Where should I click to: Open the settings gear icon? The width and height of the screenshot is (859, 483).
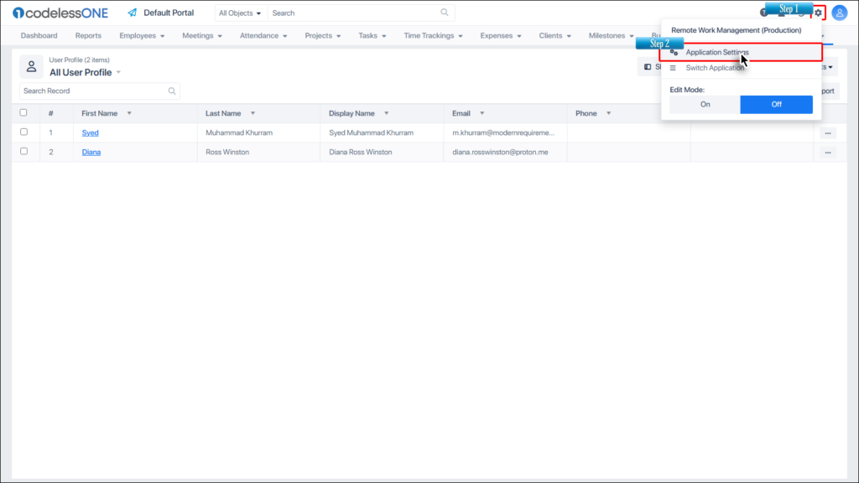[x=818, y=13]
